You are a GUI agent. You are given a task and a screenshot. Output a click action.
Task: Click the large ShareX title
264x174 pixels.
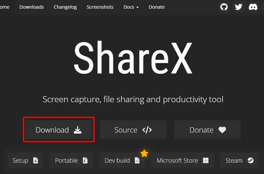coord(133,58)
